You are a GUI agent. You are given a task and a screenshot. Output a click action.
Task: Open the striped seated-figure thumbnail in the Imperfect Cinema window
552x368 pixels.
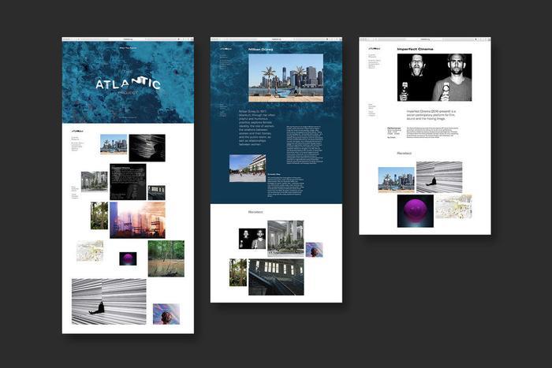coord(439,177)
